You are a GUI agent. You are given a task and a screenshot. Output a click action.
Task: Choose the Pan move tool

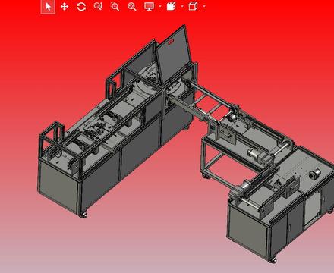(x=65, y=7)
